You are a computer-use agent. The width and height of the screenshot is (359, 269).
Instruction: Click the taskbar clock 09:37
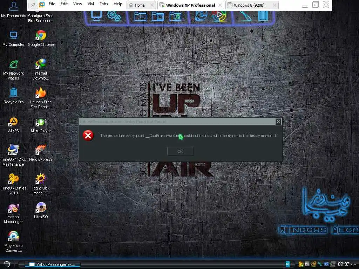(x=347, y=264)
